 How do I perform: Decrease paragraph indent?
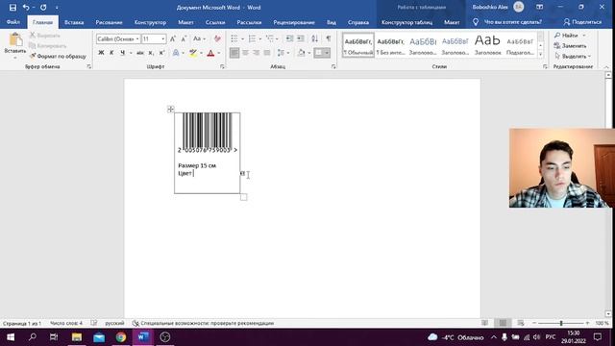click(289, 38)
